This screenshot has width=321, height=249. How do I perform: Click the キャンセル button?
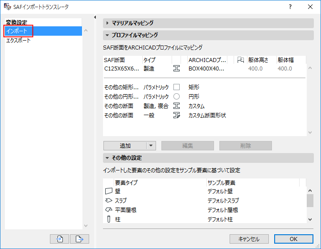pyautogui.click(x=249, y=239)
